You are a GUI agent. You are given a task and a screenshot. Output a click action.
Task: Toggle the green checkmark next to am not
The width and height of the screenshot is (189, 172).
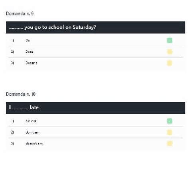(x=169, y=121)
